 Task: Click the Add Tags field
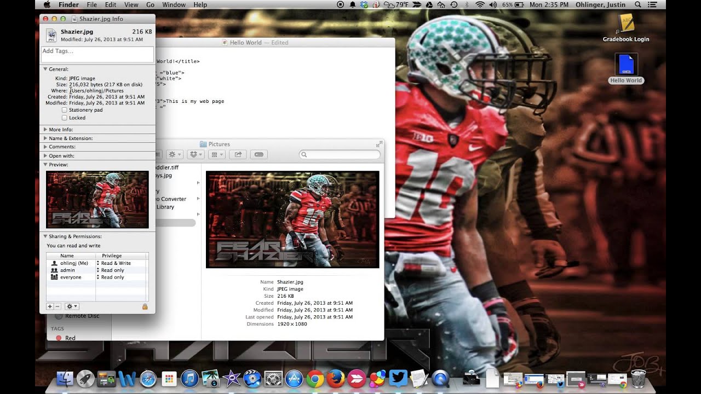[x=97, y=54]
